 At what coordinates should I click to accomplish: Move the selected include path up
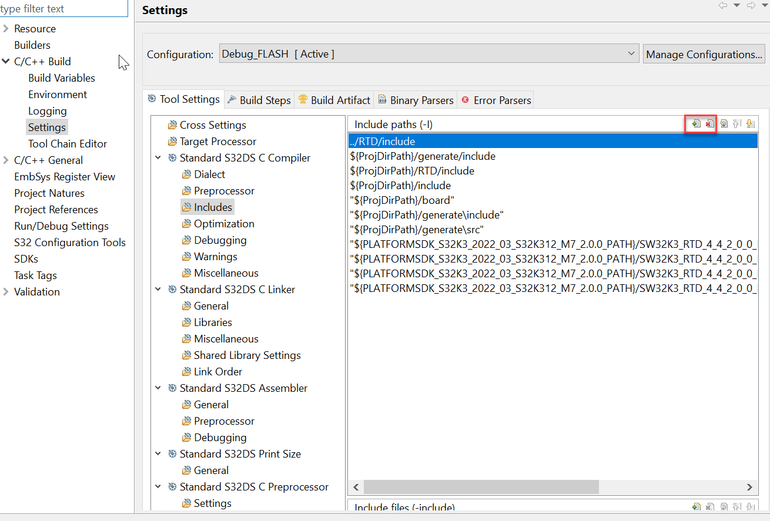737,123
